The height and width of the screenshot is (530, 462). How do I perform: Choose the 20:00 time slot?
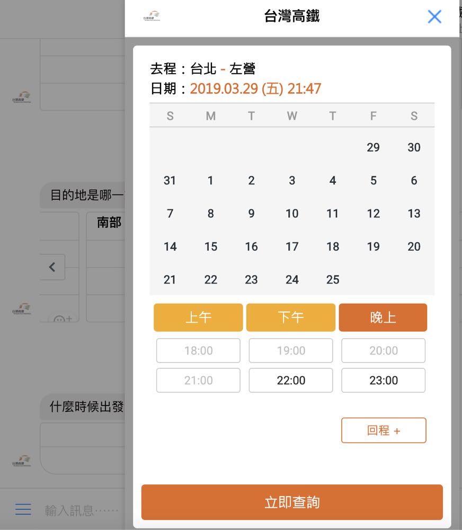pyautogui.click(x=383, y=350)
